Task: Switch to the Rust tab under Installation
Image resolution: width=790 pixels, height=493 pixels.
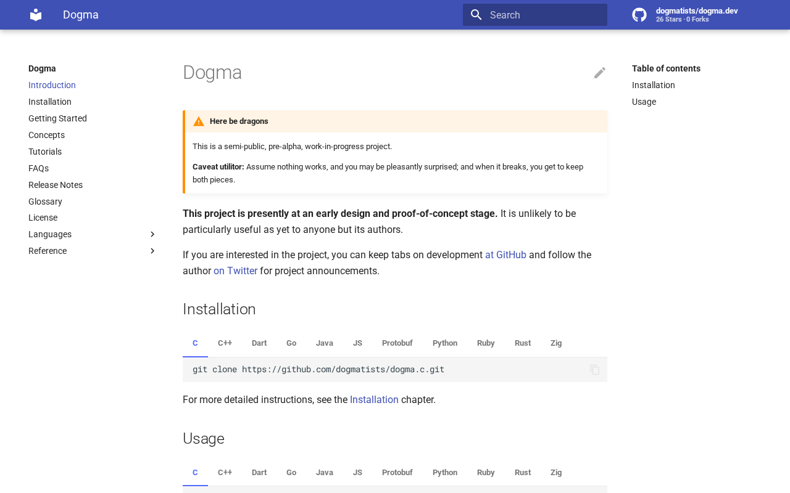Action: pos(522,343)
